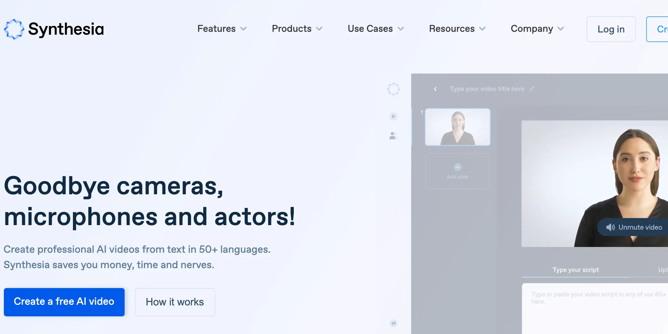Click the How it works button
The image size is (668, 334).
pos(175,302)
